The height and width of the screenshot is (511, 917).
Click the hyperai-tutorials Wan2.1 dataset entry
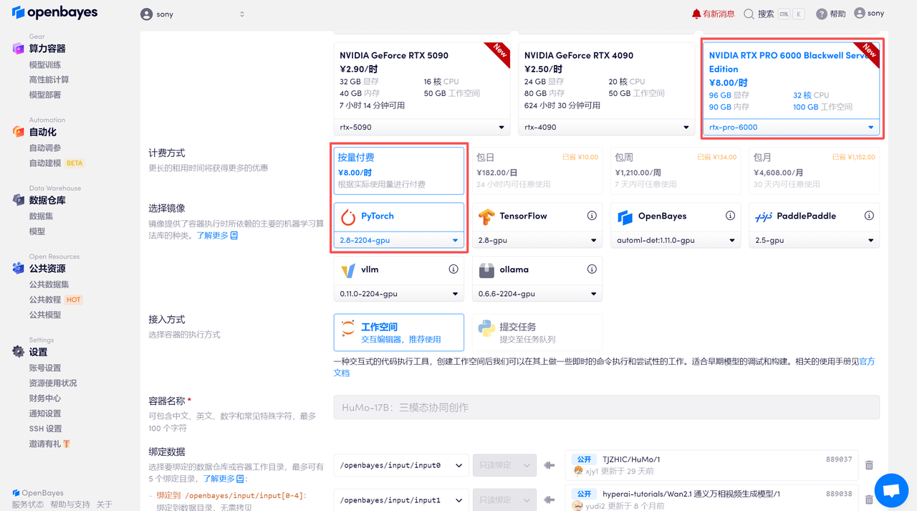(x=711, y=499)
